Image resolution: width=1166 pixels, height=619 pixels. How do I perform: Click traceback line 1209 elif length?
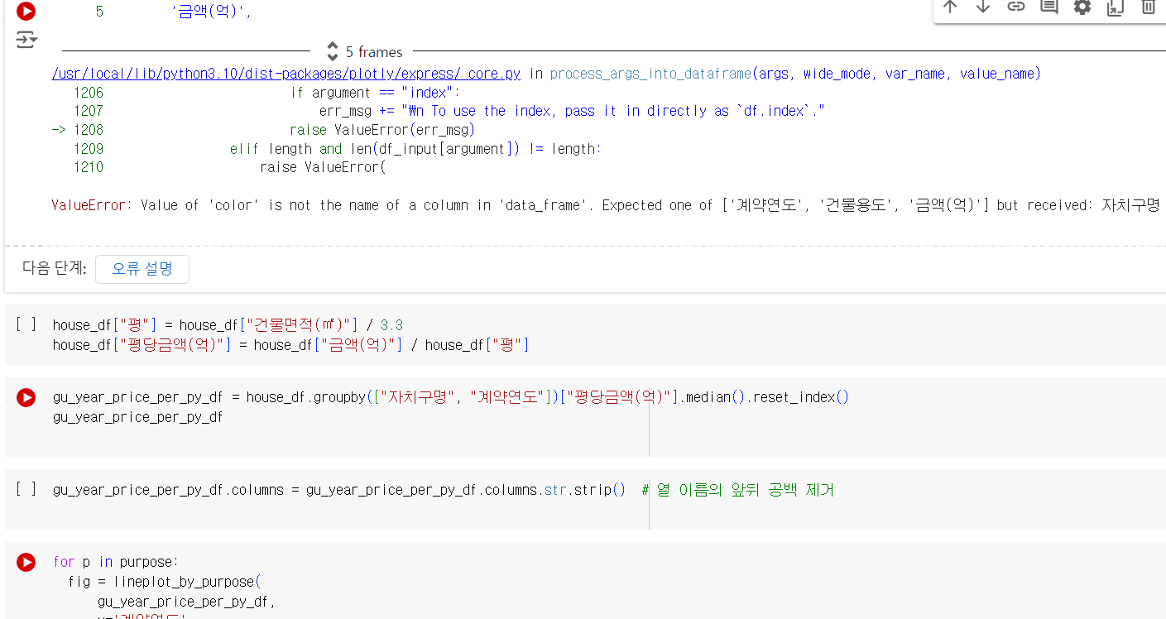coord(416,149)
